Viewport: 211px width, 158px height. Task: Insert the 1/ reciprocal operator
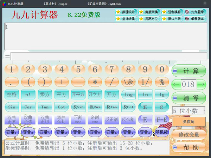tap(145, 82)
